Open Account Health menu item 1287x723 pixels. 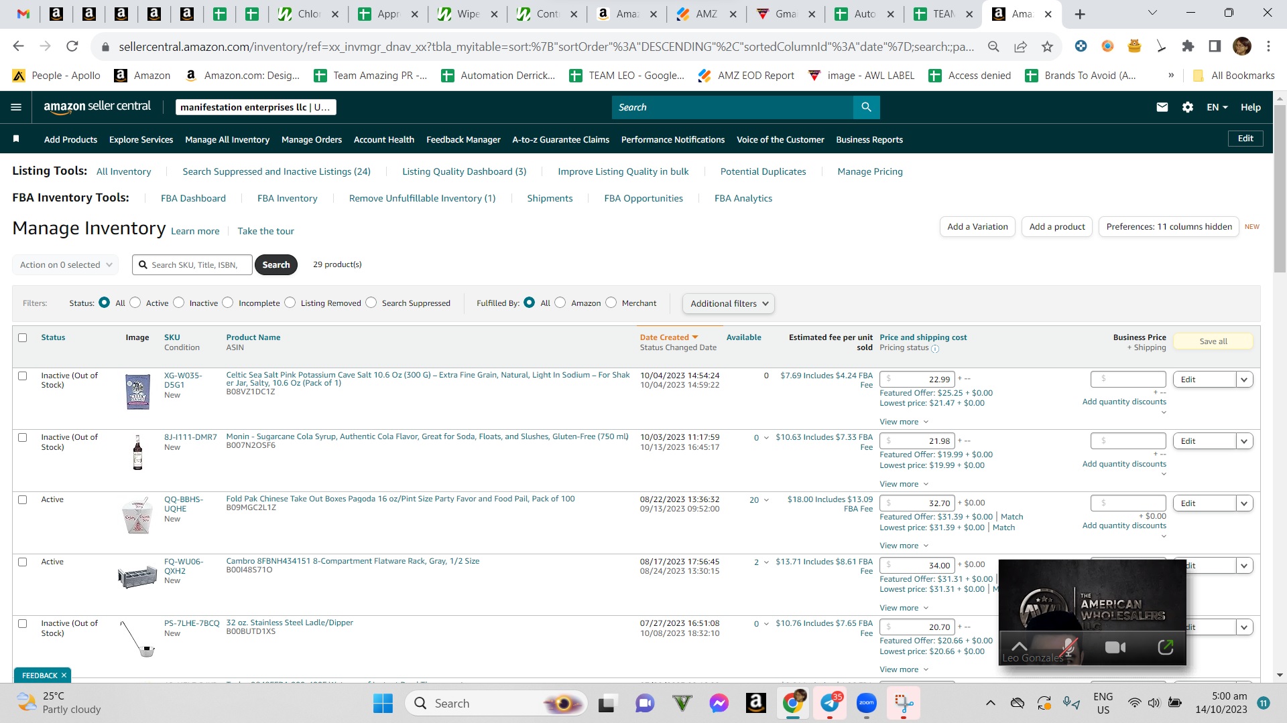click(x=384, y=139)
